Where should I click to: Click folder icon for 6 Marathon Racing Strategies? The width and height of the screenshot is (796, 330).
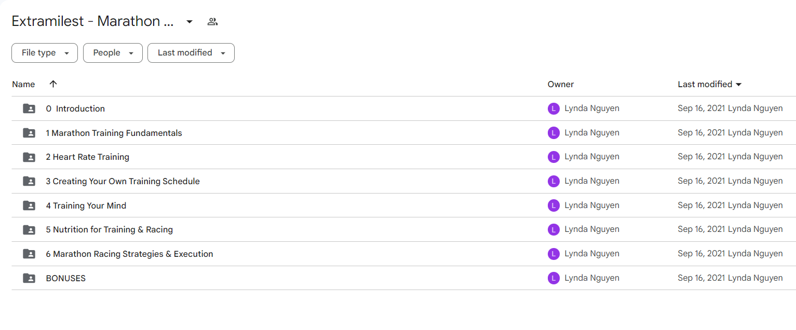tap(29, 254)
